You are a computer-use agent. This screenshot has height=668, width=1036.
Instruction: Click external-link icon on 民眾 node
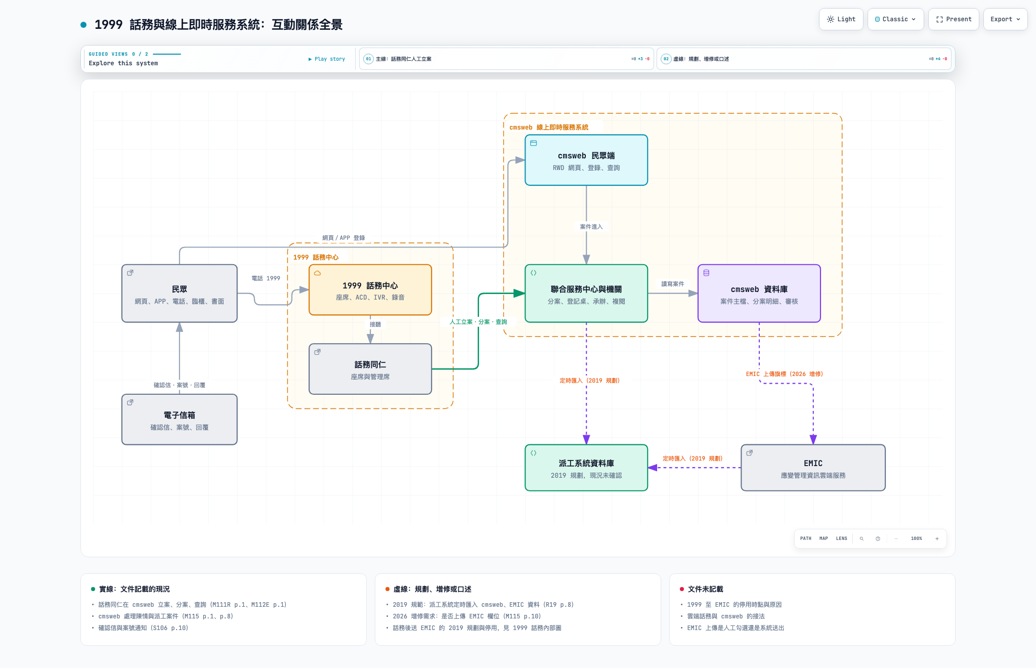click(130, 273)
